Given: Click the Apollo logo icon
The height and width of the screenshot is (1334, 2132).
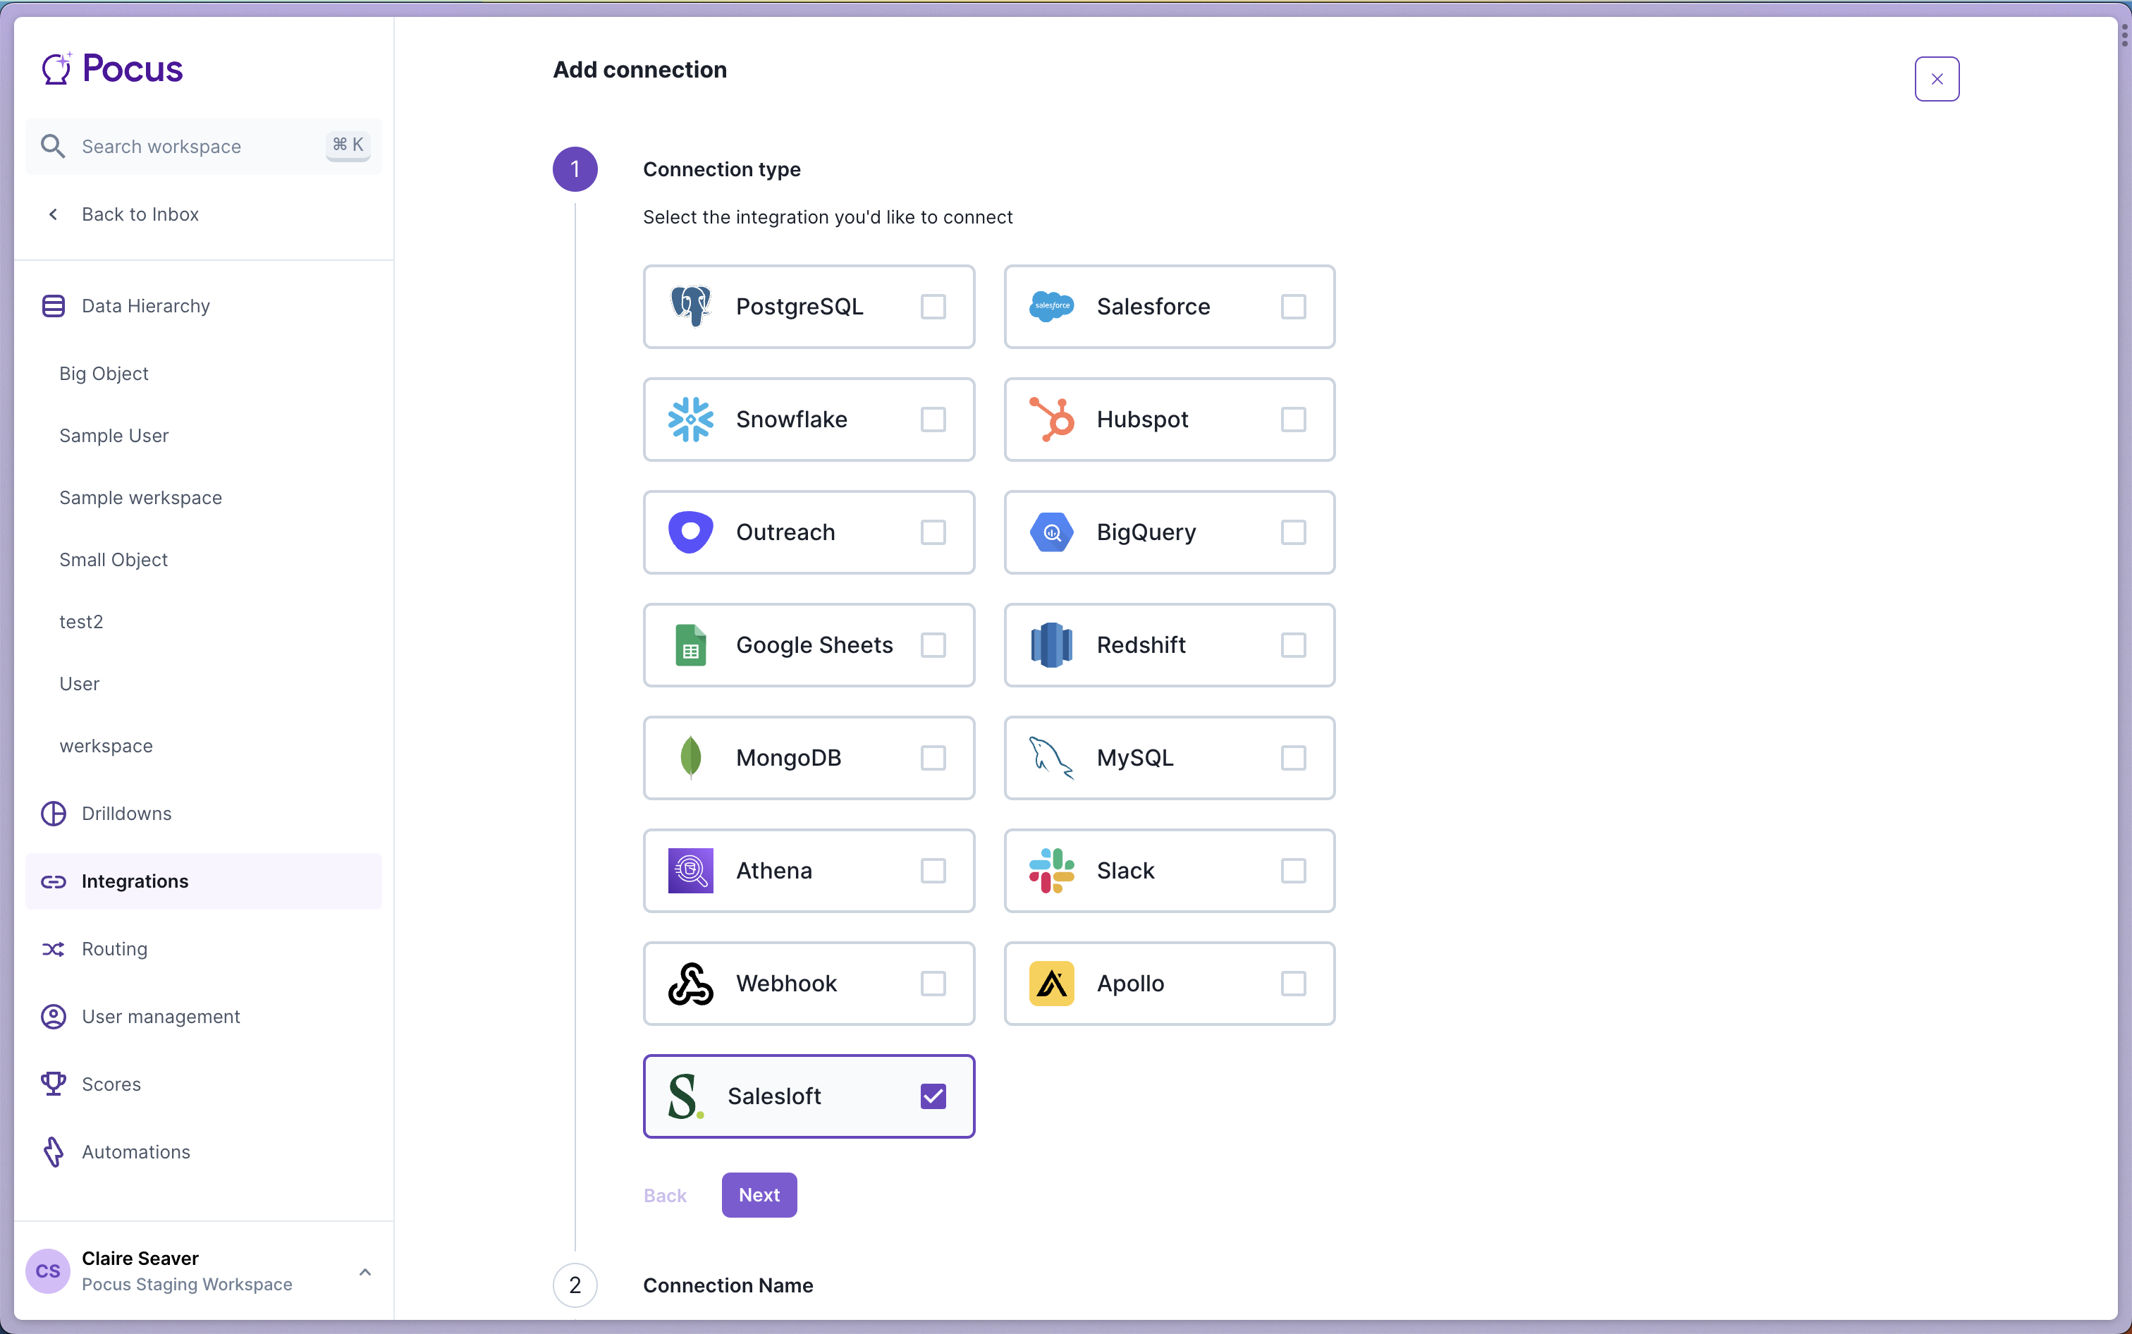Looking at the screenshot, I should click(x=1051, y=983).
